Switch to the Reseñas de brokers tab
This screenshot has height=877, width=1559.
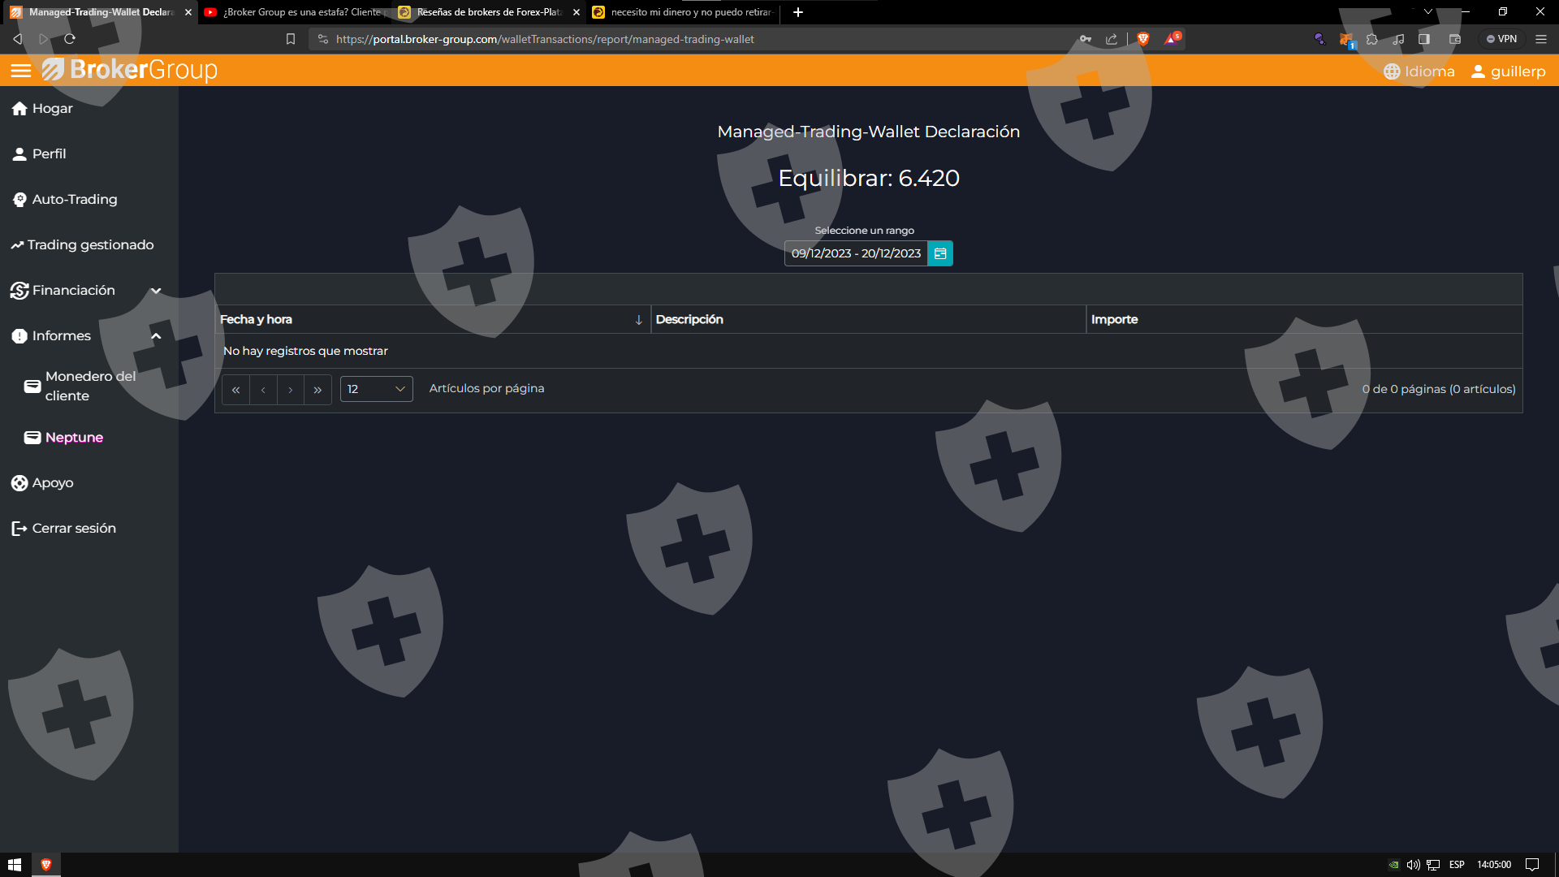(487, 12)
